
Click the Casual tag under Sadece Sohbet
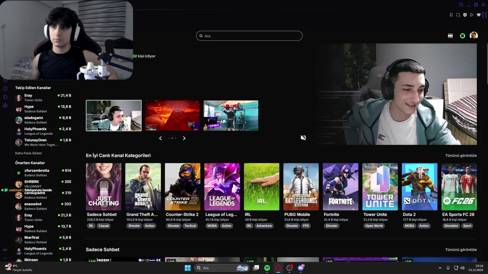[x=103, y=226]
